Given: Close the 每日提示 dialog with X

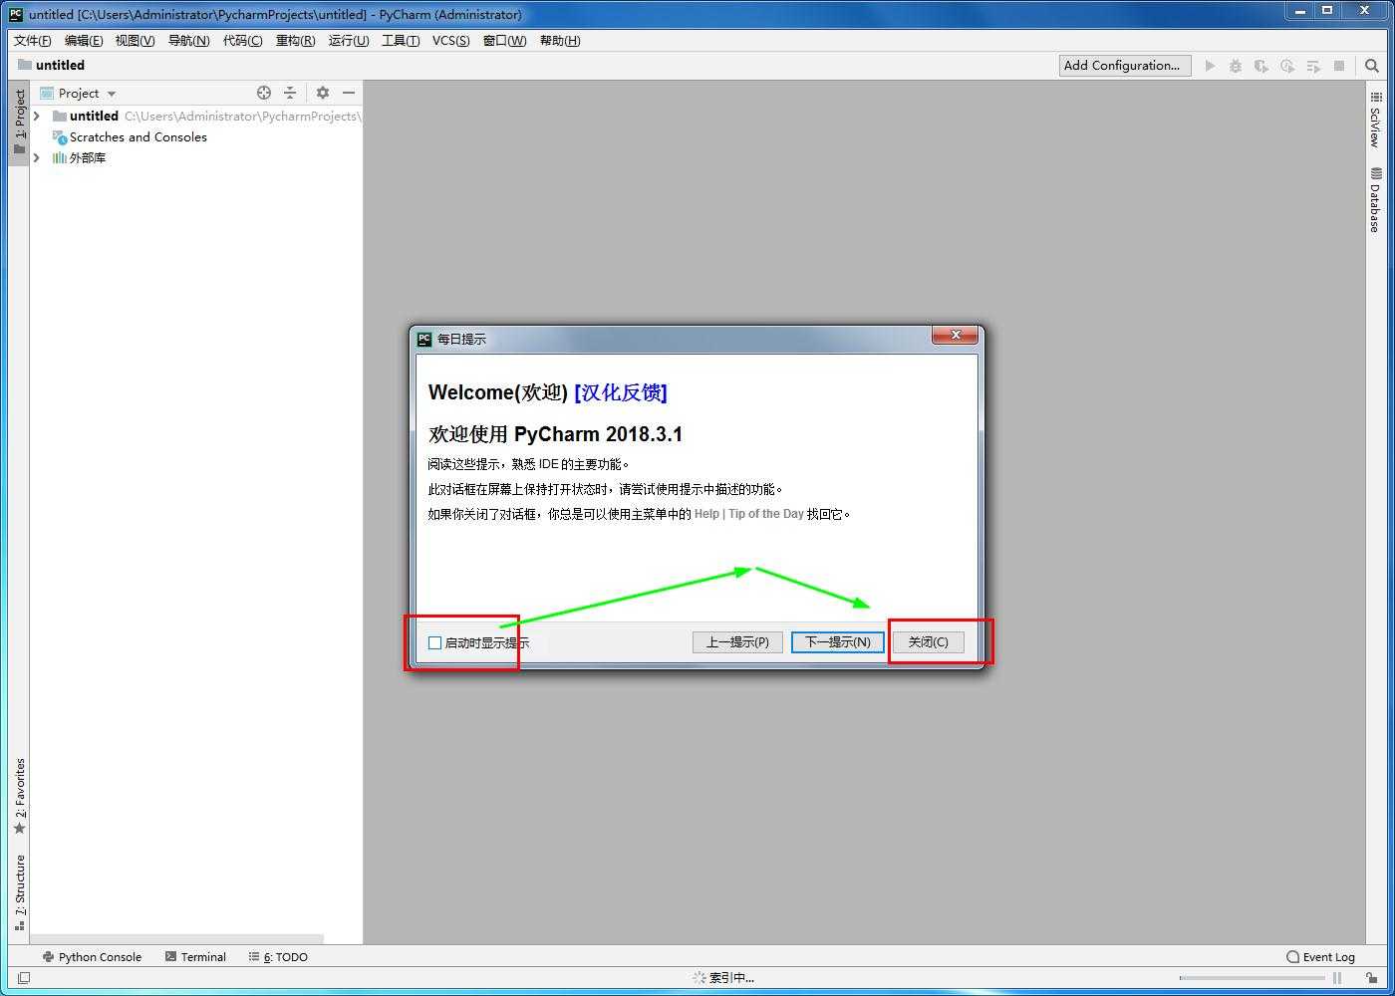Looking at the screenshot, I should click(x=955, y=335).
